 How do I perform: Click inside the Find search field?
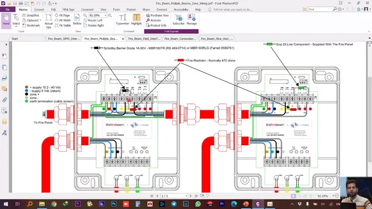pos(320,9)
